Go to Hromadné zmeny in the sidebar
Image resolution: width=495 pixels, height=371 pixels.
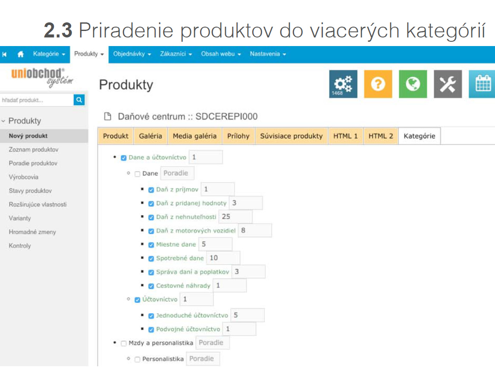32,232
